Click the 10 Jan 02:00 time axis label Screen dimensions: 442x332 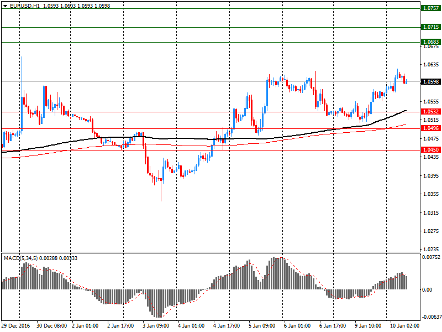click(x=404, y=325)
